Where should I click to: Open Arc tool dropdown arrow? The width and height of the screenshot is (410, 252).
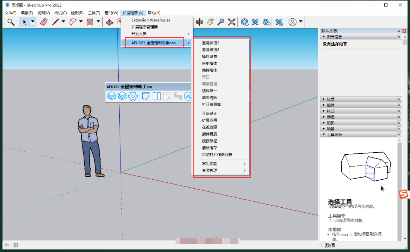81,22
